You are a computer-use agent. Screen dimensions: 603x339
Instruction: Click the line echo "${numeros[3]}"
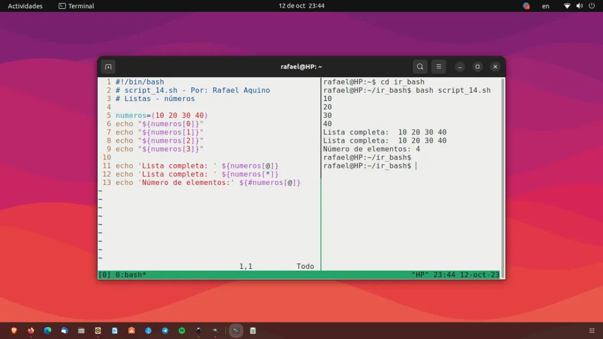tap(159, 149)
